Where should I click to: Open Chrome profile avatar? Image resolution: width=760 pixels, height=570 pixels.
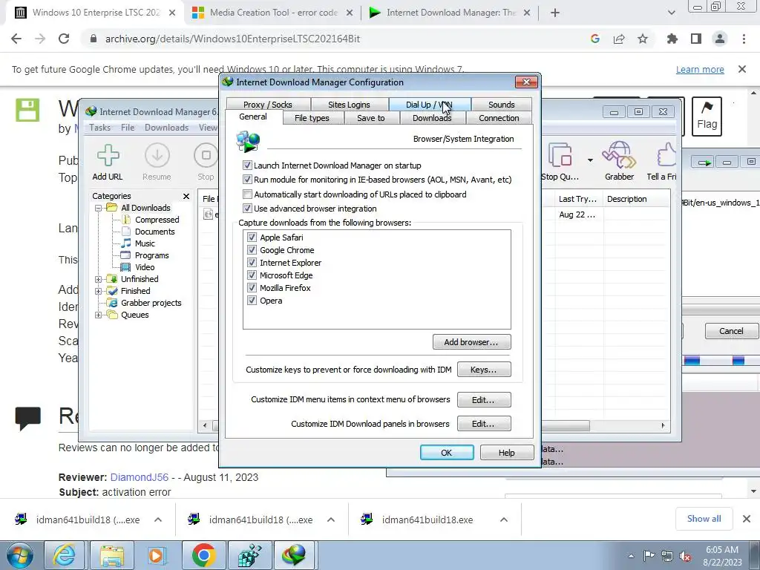coord(720,39)
